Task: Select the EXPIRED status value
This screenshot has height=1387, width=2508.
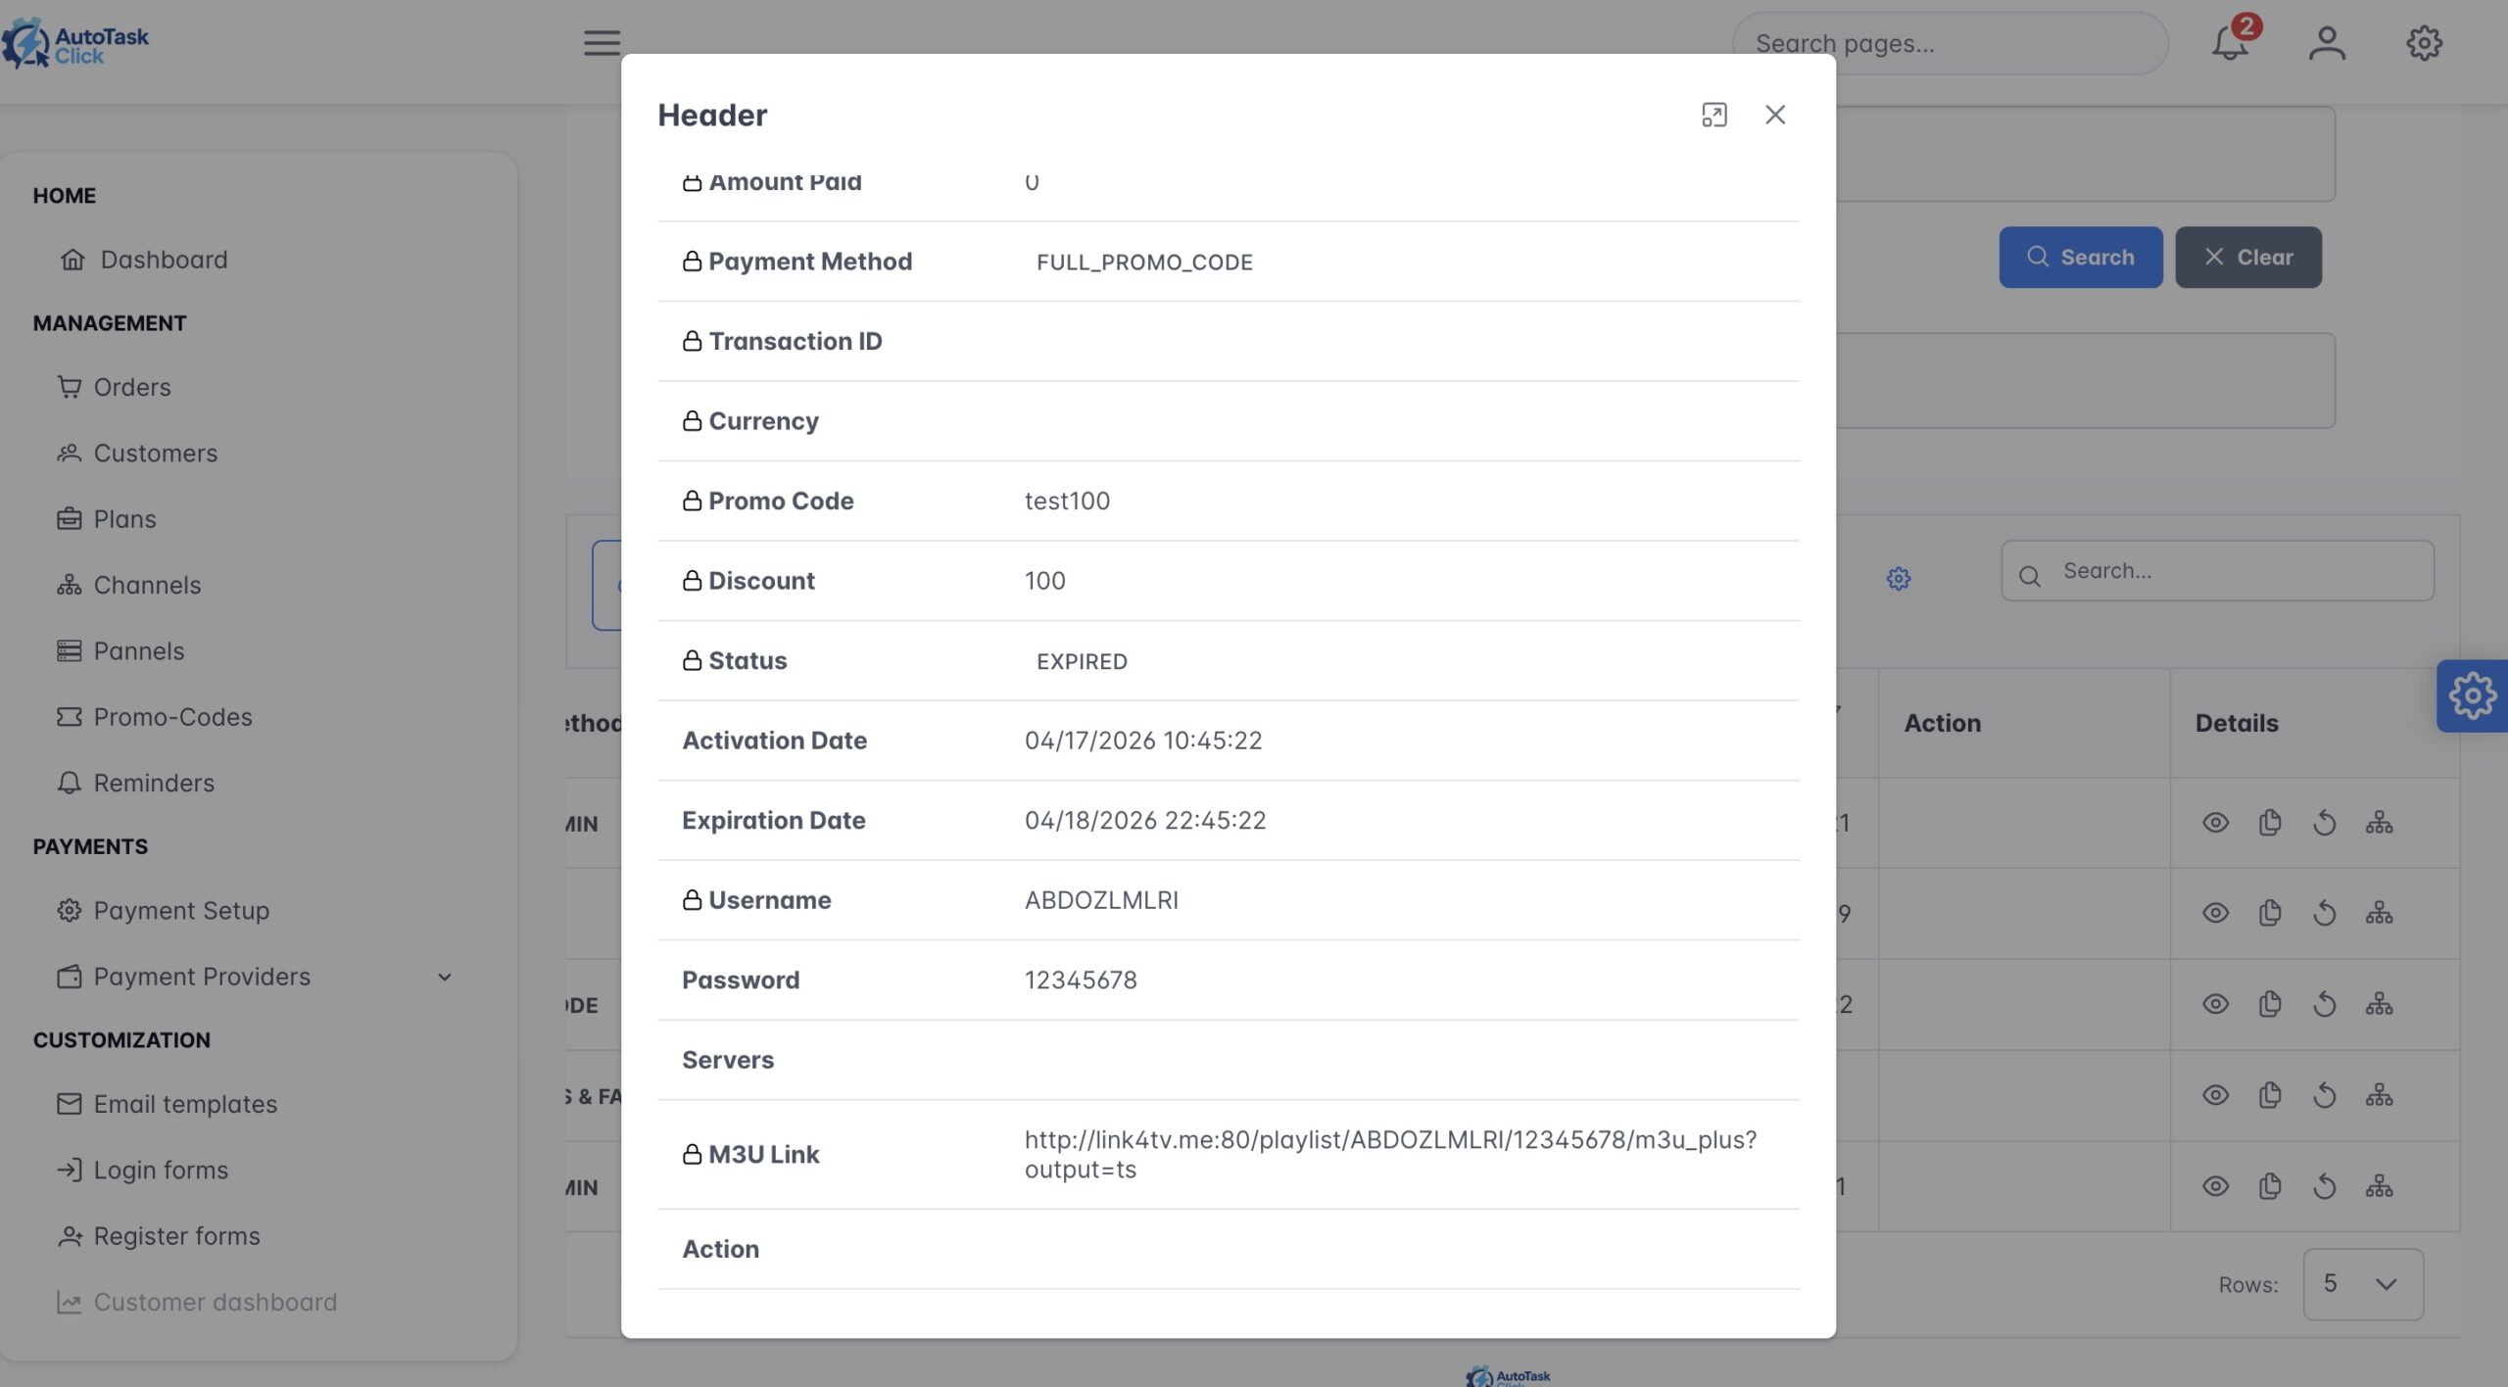Action: pyautogui.click(x=1082, y=661)
